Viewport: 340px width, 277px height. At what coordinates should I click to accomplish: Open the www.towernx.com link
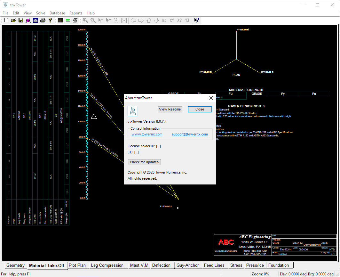point(147,134)
